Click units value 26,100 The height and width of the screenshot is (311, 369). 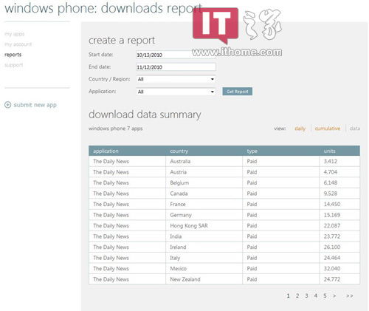[x=332, y=247]
